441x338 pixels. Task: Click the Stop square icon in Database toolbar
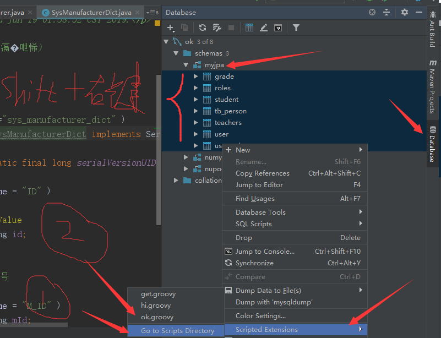231,28
